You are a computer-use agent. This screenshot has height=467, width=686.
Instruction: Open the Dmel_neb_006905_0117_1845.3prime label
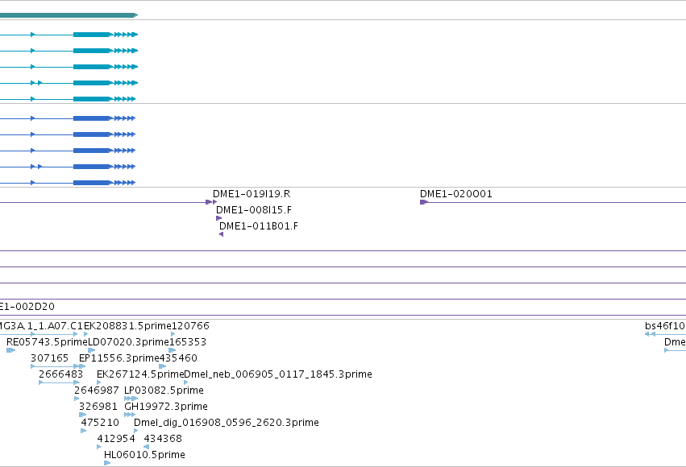(278, 374)
